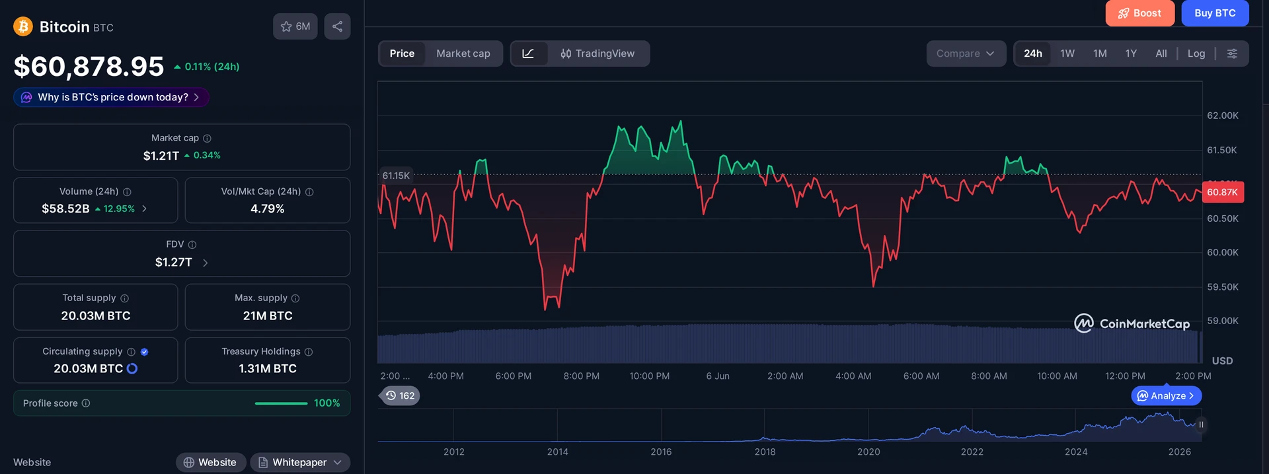Image resolution: width=1269 pixels, height=474 pixels.
Task: Click the 61.15K opening price label
Action: coord(396,176)
